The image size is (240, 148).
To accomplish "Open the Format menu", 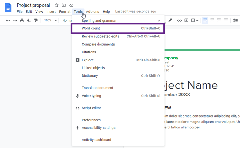I will [64, 12].
